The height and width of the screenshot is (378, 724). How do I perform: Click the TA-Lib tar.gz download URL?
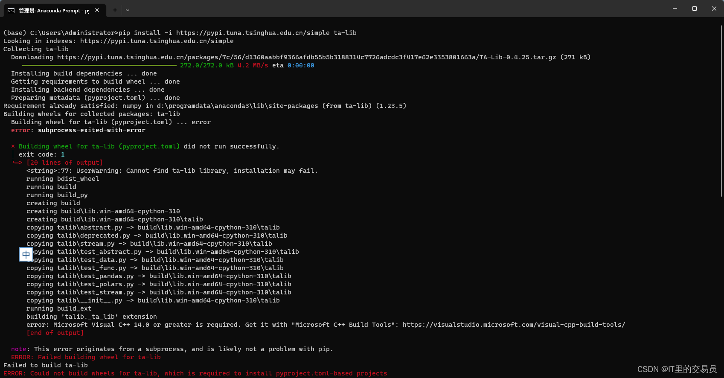[x=307, y=57]
